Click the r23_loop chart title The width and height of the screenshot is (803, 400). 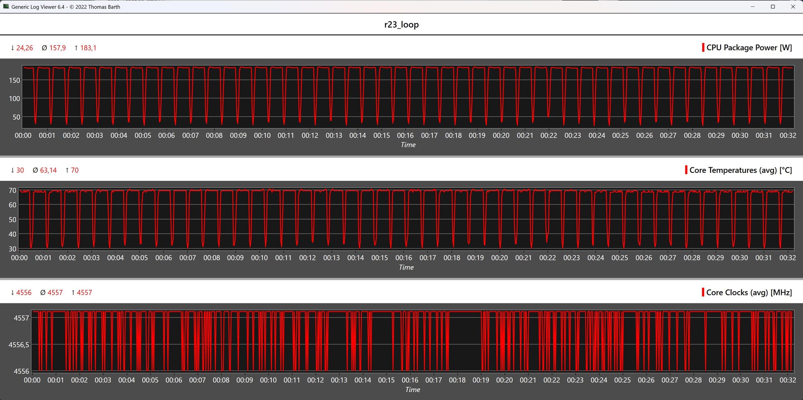[401, 24]
